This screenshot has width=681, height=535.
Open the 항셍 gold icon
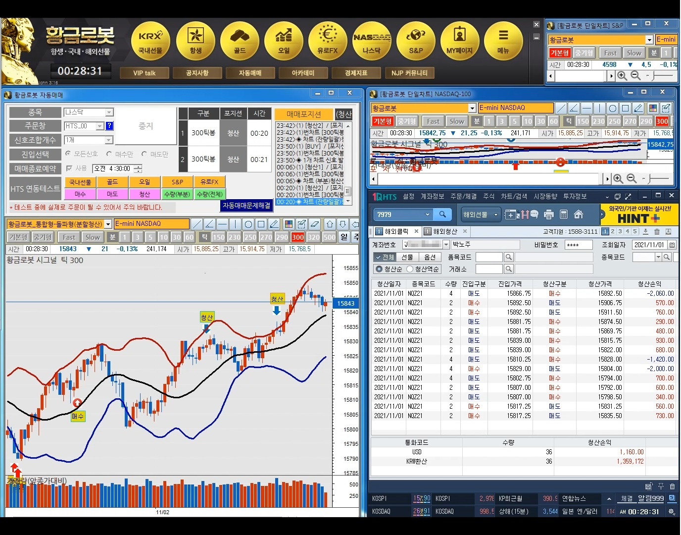(x=195, y=41)
